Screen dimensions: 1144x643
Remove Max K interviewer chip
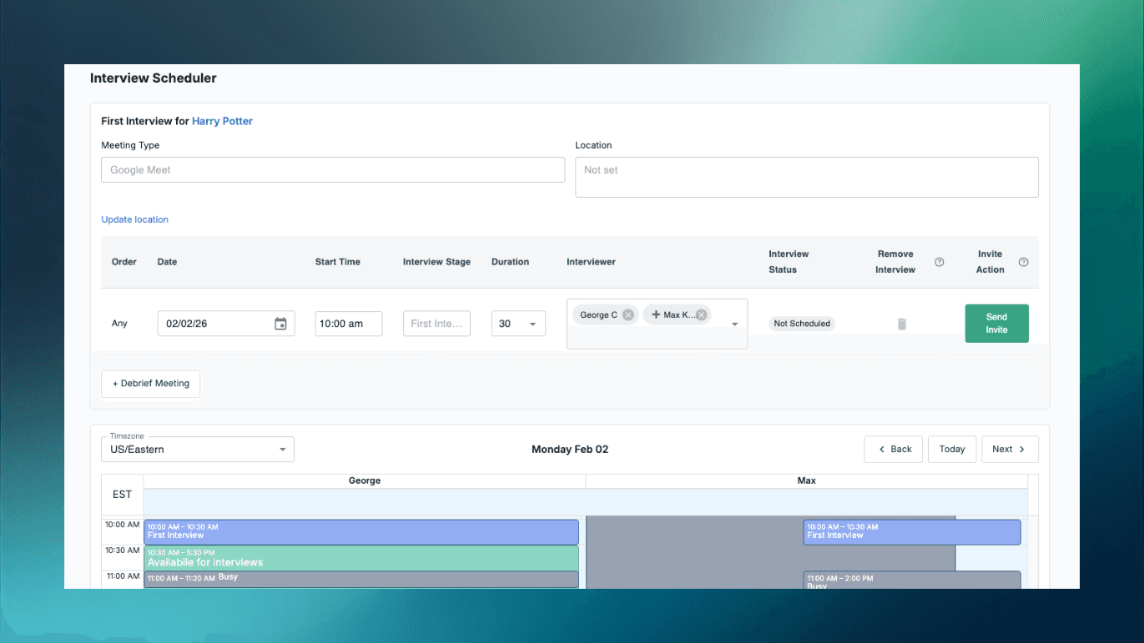(x=702, y=314)
